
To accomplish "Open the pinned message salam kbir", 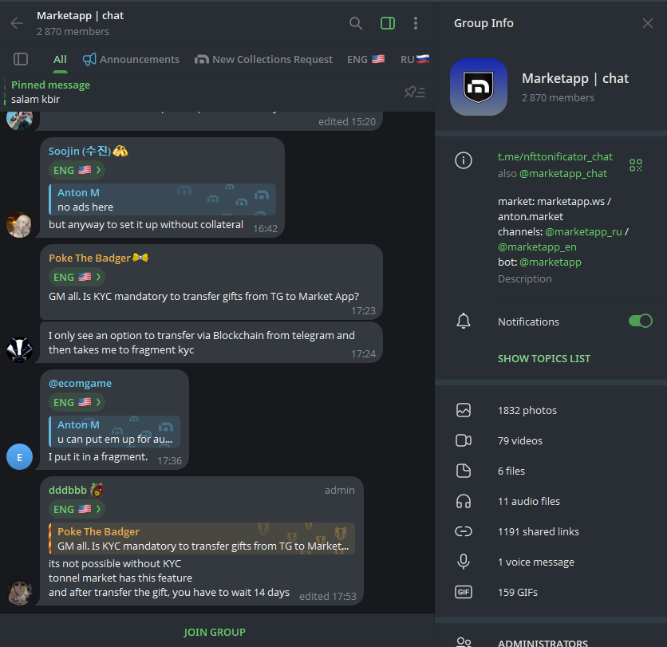I will click(204, 92).
